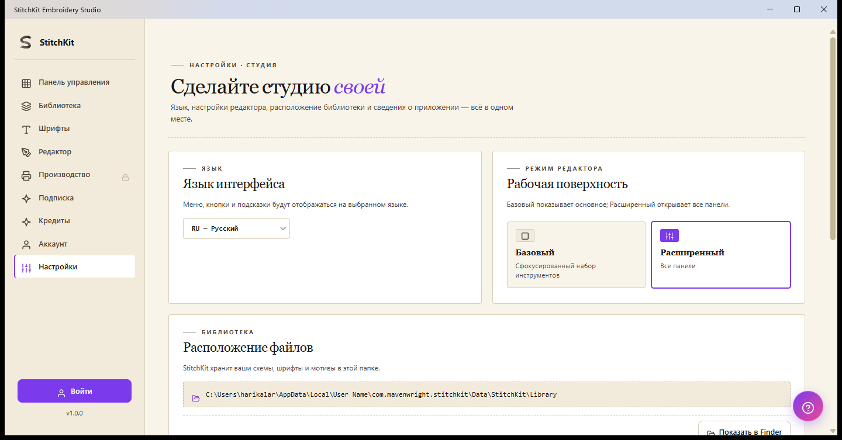Screen dimensions: 842x440
Task: Click the Рабочая поверхность heading
Action: (x=567, y=184)
